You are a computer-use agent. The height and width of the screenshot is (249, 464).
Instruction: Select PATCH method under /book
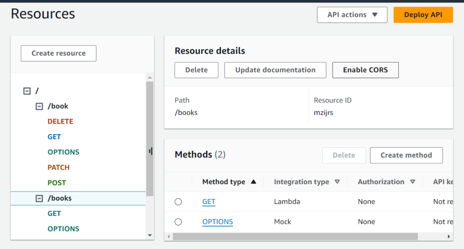click(x=58, y=168)
